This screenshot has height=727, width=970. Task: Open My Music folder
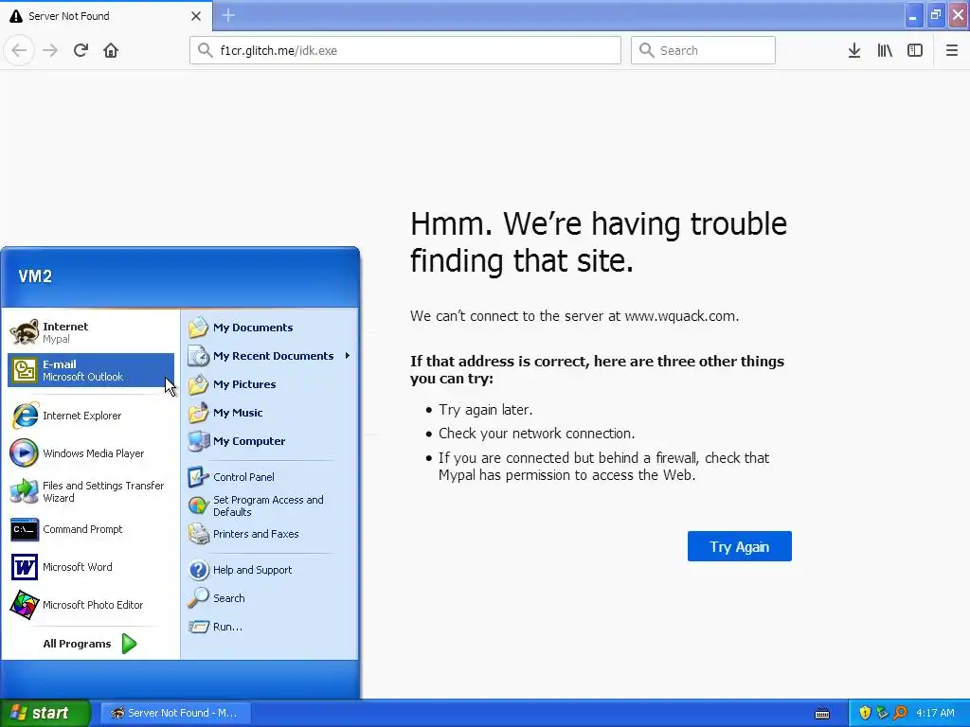[269, 413]
